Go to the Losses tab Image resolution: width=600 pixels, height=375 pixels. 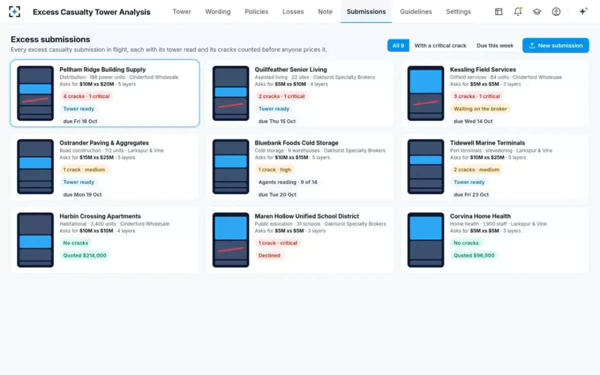point(293,11)
